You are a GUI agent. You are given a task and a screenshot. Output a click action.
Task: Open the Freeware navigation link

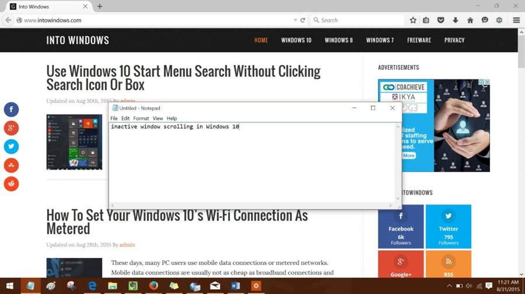(x=419, y=40)
